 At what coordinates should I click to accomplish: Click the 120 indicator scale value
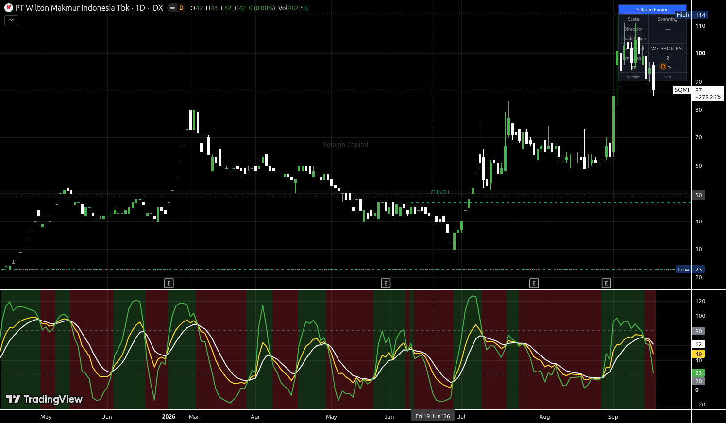(x=700, y=301)
